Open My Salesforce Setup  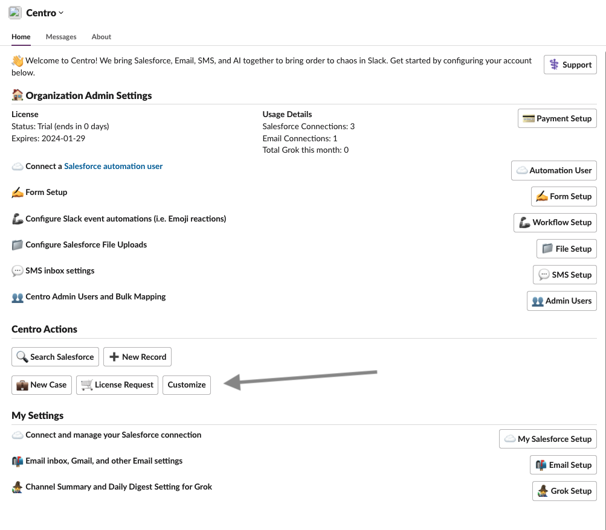[547, 438]
